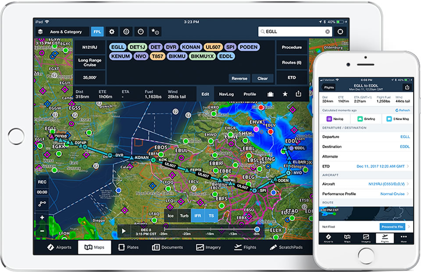Switch to the NavLog tab
This screenshot has height=272, width=421.
point(226,94)
